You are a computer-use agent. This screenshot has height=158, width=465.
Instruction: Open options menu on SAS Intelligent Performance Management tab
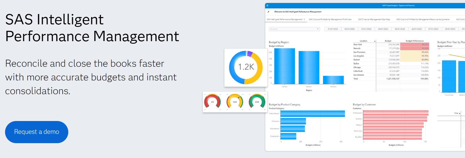click(x=304, y=20)
